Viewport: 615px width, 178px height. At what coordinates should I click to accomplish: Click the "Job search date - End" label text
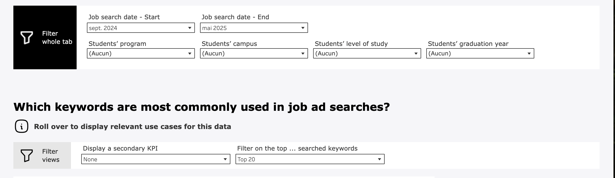[235, 17]
